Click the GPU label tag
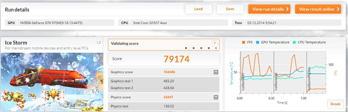The height and width of the screenshot is (112, 348). (x=11, y=23)
